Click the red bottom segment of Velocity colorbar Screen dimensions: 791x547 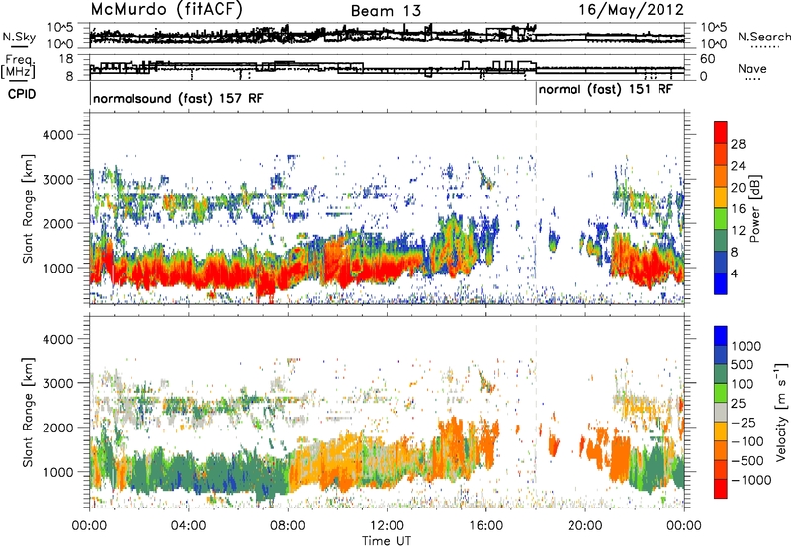pos(721,489)
